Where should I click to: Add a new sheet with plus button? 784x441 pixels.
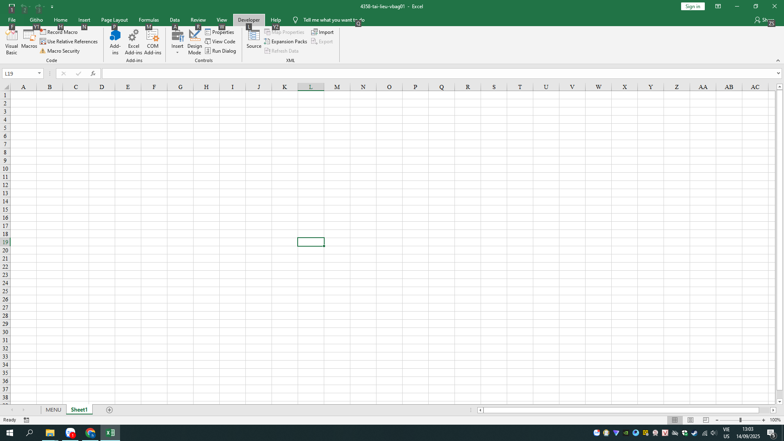pos(109,410)
